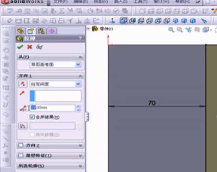Select the Top standard view icon

(x=158, y=20)
